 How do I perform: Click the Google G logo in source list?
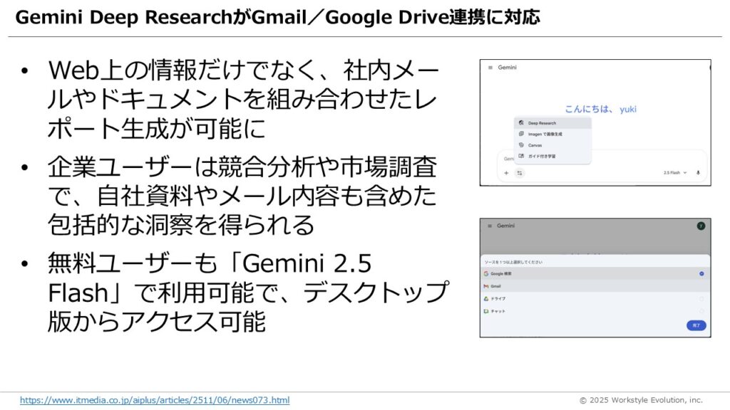click(485, 273)
